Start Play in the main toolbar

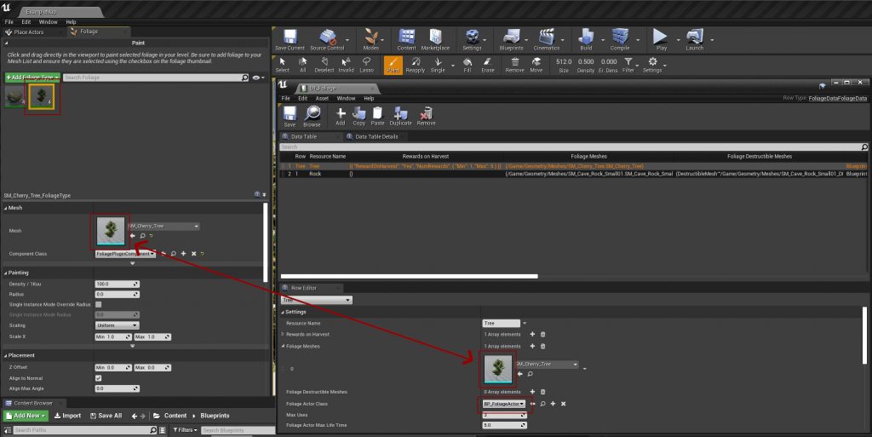point(661,39)
